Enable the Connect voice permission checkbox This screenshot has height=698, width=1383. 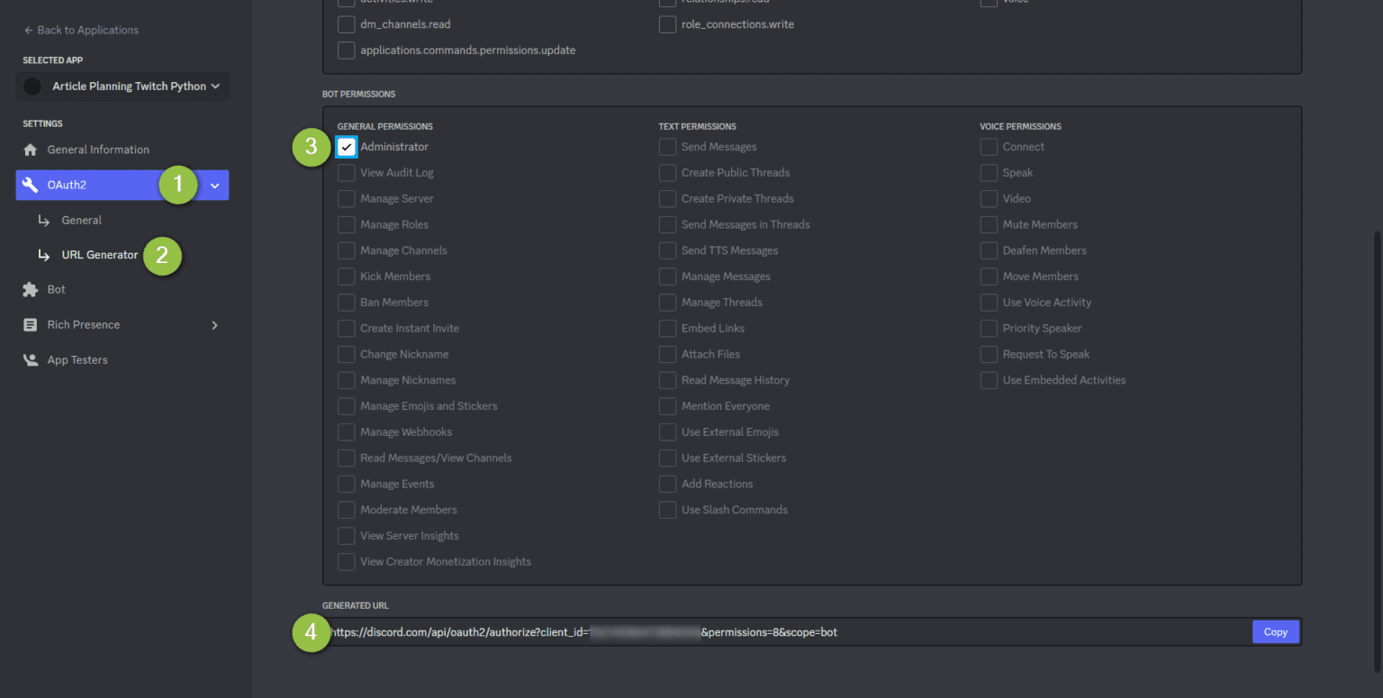pos(989,147)
